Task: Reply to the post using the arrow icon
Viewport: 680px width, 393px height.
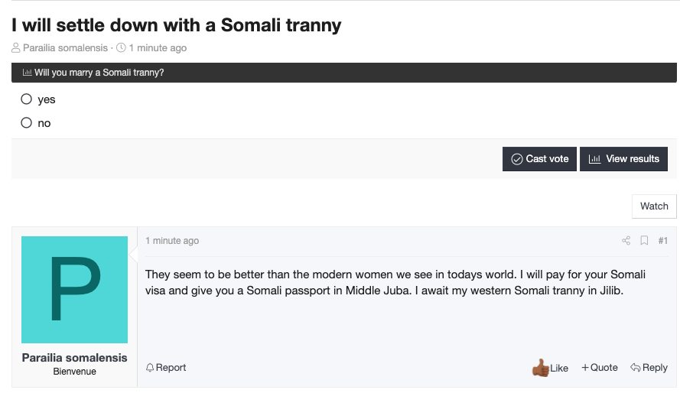Action: 635,368
